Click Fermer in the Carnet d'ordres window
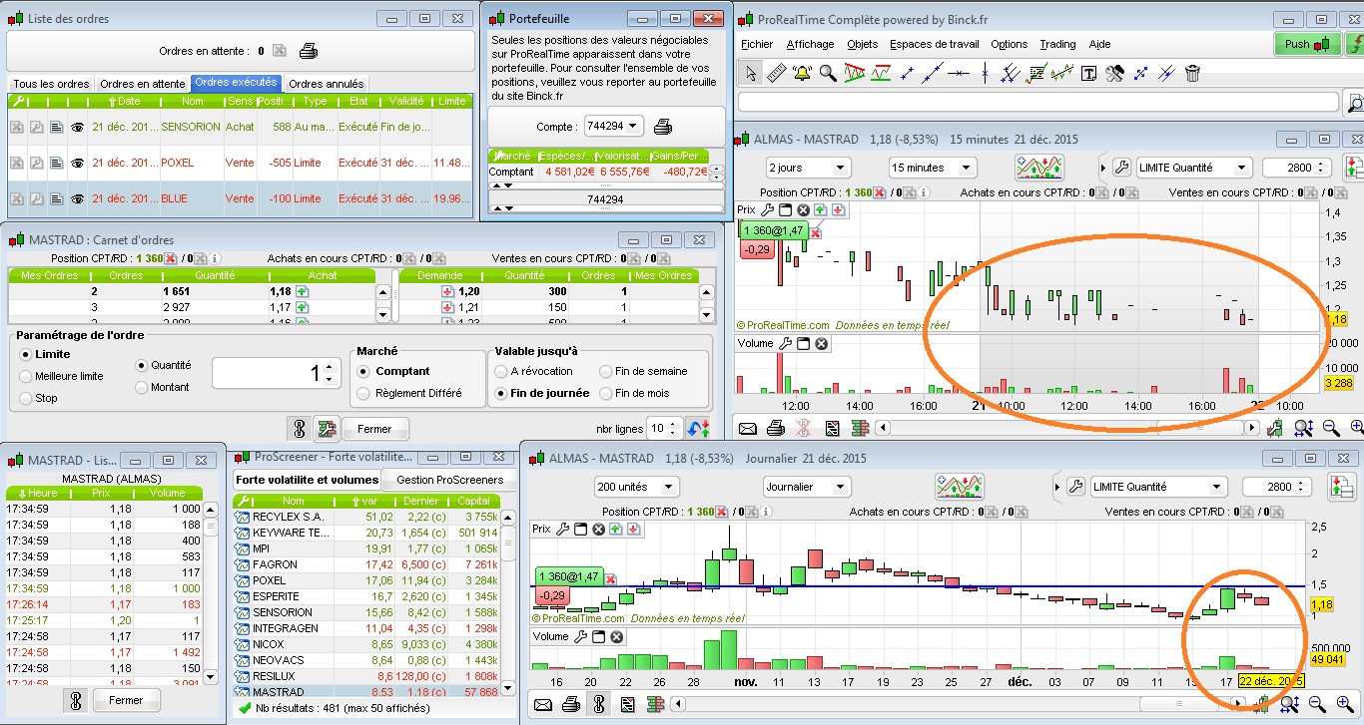Image resolution: width=1364 pixels, height=725 pixels. (x=375, y=429)
